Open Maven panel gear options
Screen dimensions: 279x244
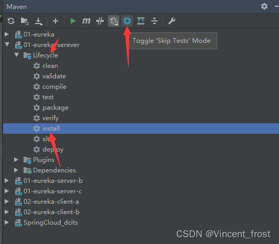264,6
